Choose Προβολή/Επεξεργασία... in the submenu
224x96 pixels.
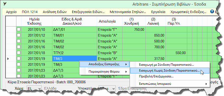170,76
